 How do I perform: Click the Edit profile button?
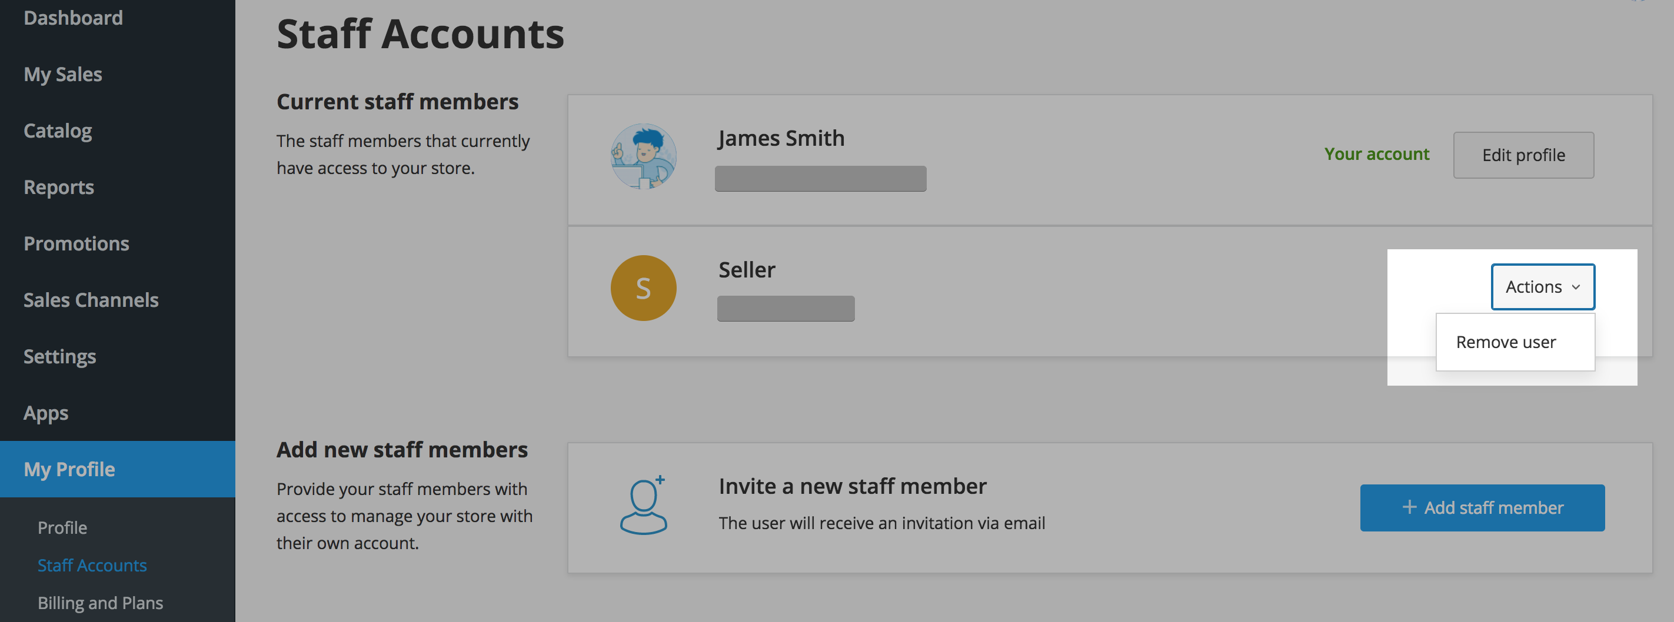(x=1523, y=155)
